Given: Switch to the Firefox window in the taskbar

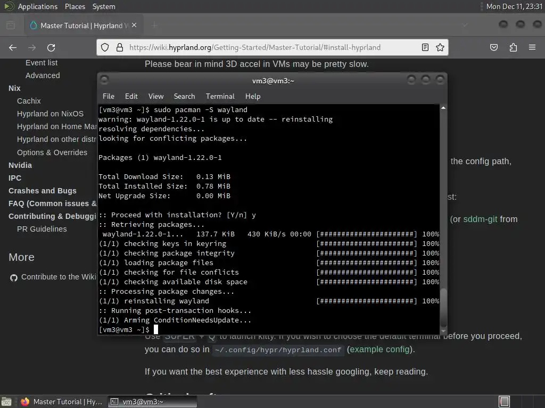Looking at the screenshot, I should [62, 402].
